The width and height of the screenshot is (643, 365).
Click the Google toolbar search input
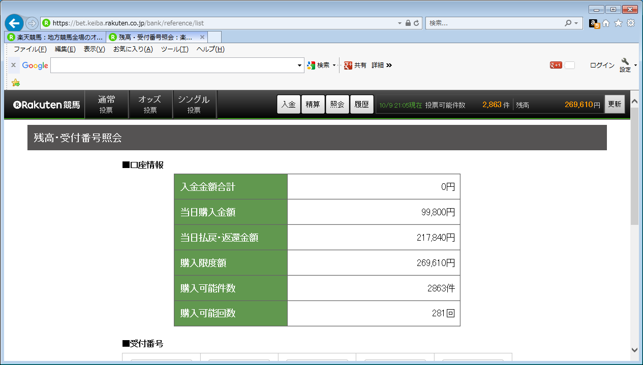[x=173, y=65]
